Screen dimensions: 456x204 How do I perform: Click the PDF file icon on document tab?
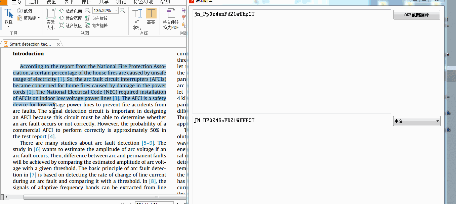coord(6,44)
